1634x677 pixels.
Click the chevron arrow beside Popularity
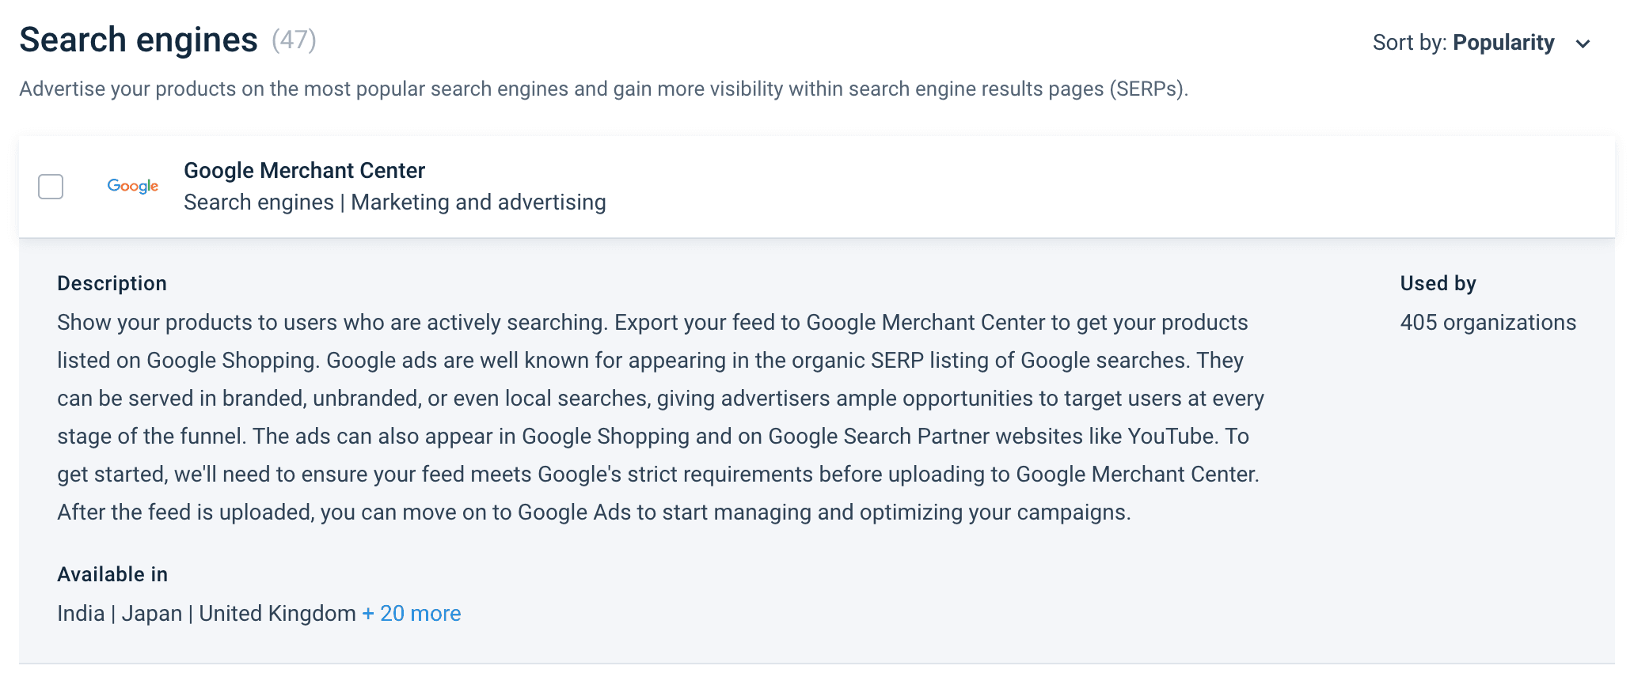1583,44
